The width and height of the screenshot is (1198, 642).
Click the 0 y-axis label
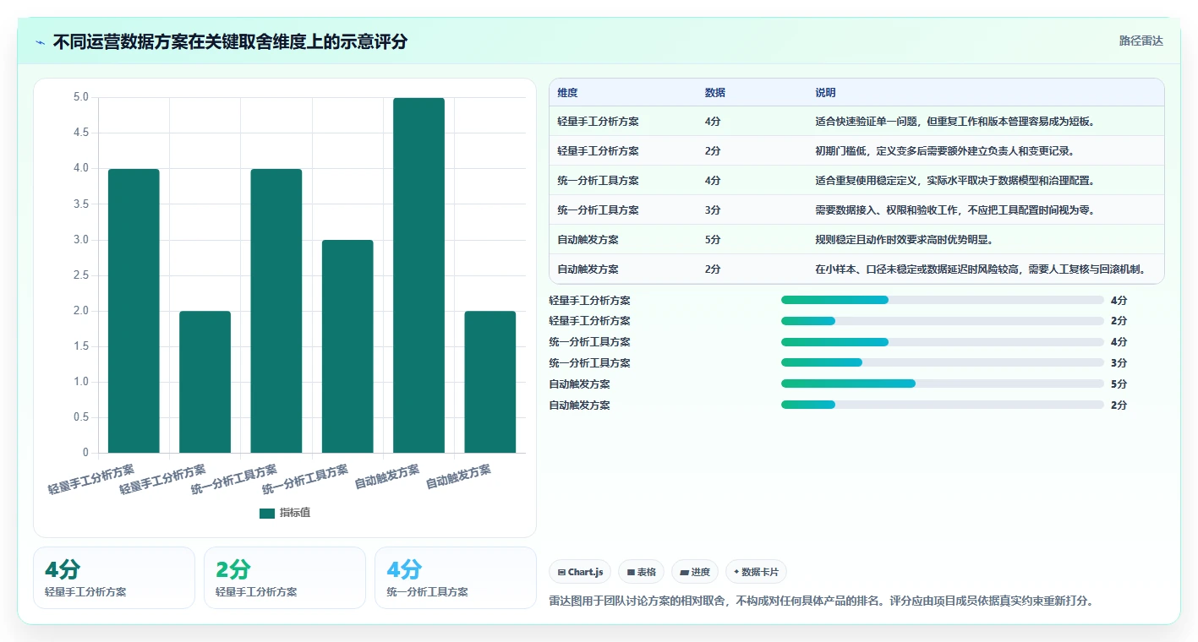point(86,453)
